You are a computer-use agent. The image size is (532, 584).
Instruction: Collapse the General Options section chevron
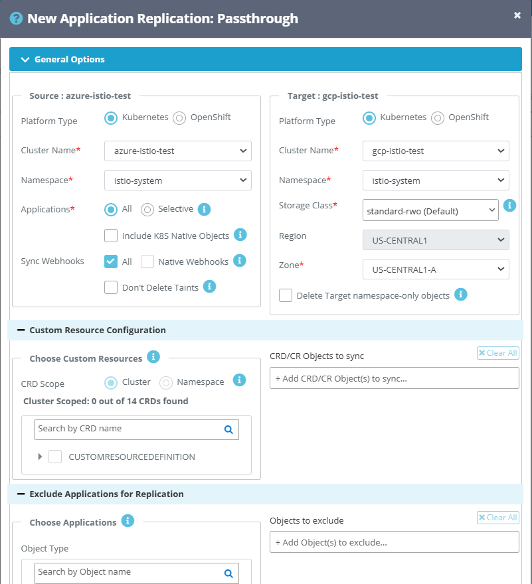click(x=25, y=60)
